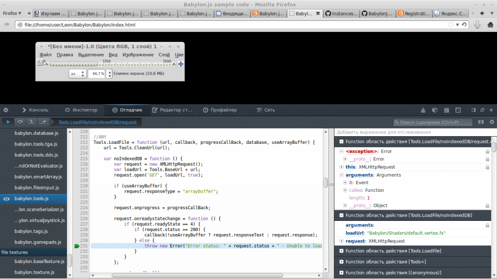Screen dimensions: 497x279
Task: Collapse the arguments node
Action: click(341, 175)
